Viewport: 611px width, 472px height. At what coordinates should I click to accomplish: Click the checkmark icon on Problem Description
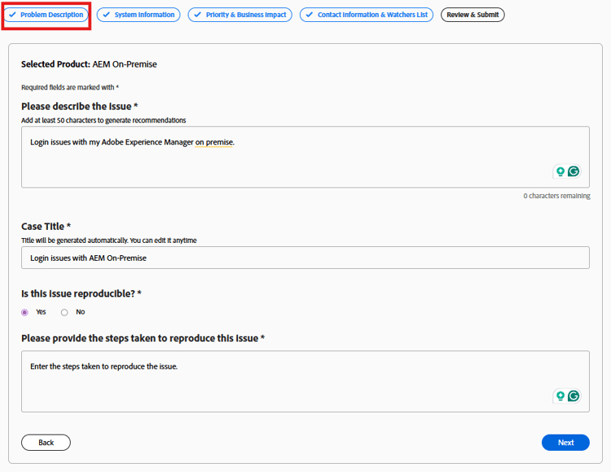(12, 15)
